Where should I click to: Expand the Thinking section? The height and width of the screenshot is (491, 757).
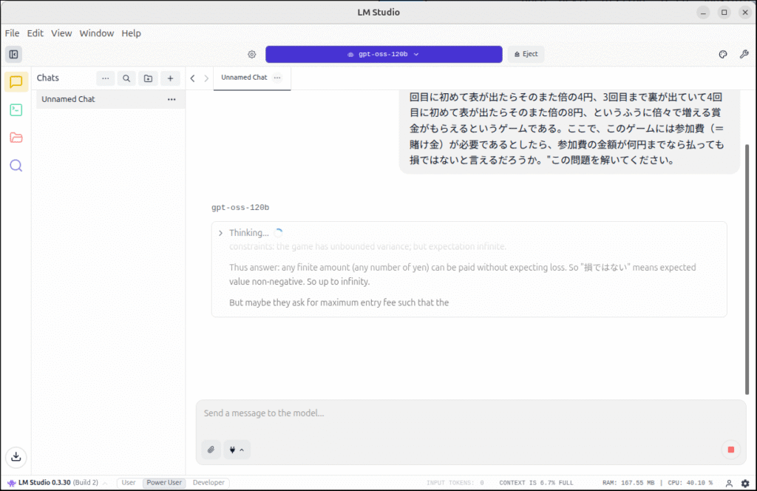click(220, 233)
